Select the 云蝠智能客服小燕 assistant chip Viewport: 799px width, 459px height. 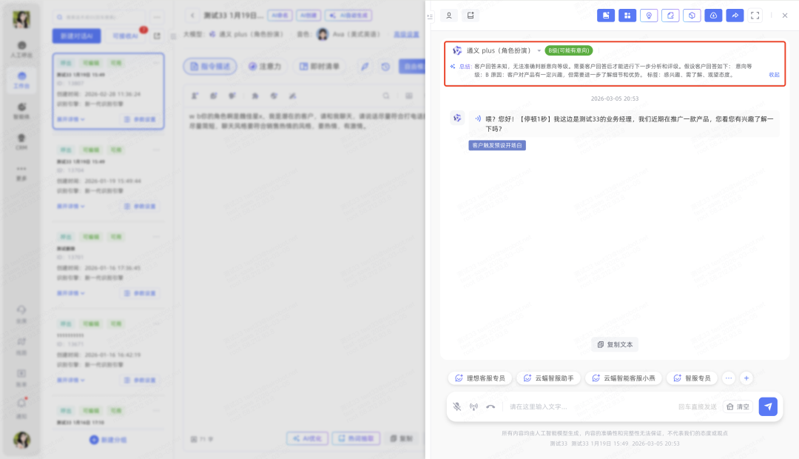pyautogui.click(x=623, y=378)
